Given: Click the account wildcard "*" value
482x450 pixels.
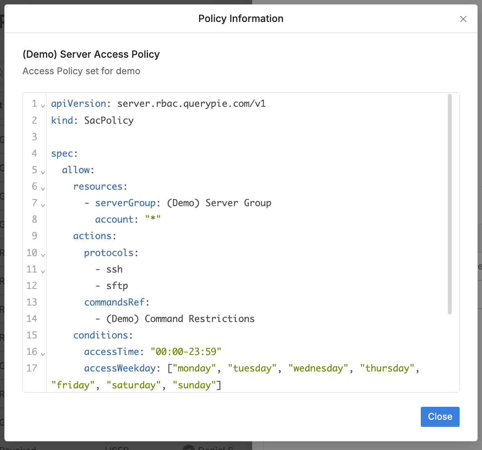Looking at the screenshot, I should click(x=153, y=220).
